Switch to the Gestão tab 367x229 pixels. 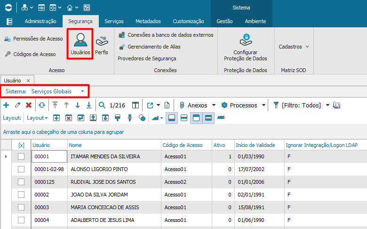(224, 21)
